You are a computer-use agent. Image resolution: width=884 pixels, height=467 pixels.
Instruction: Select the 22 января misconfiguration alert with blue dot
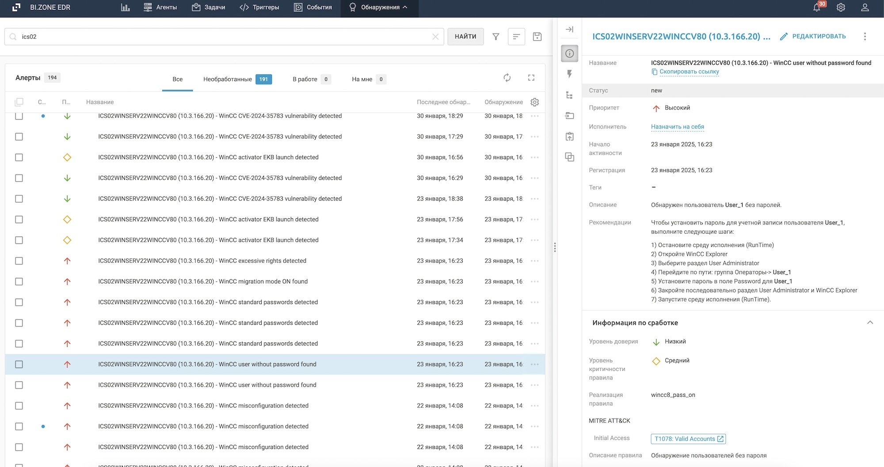click(x=275, y=426)
